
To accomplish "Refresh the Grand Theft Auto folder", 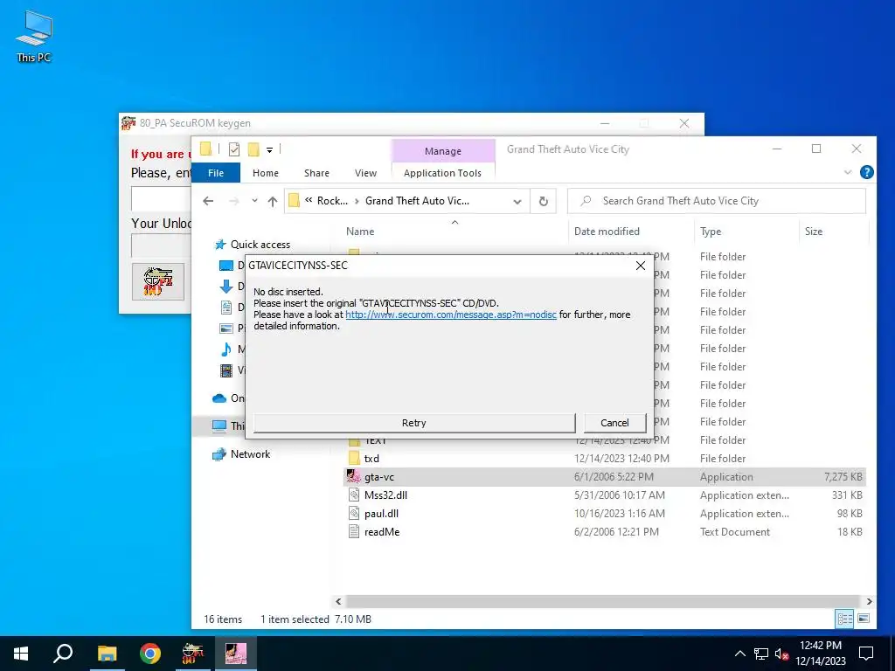I will click(544, 202).
